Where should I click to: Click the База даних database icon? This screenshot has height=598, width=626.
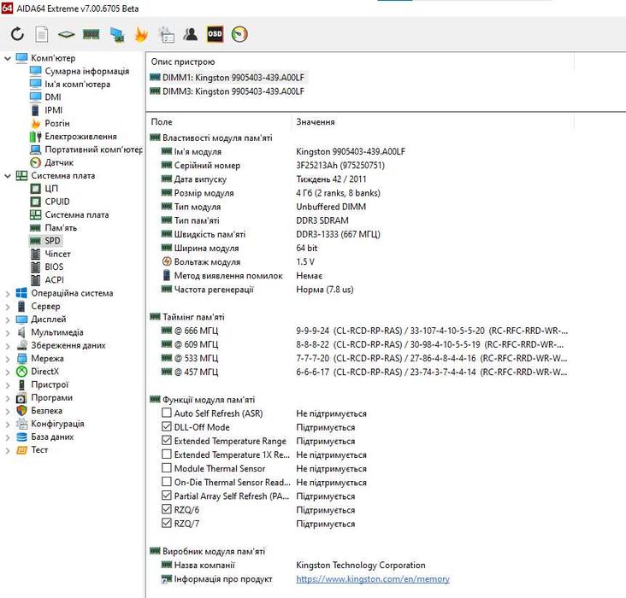tap(21, 437)
